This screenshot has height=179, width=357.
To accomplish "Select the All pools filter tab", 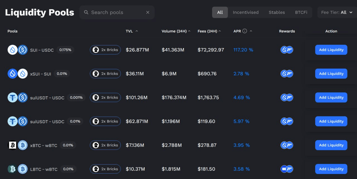I will [220, 13].
